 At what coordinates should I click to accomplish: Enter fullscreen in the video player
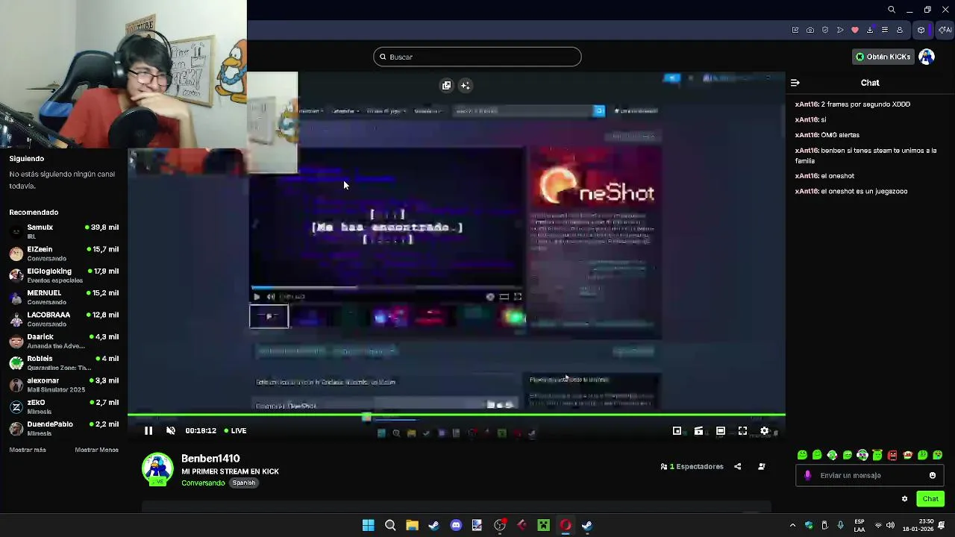[742, 430]
